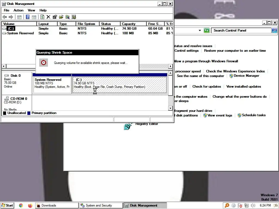279x209 pixels.
Task: Click the shield icon beside Device Manager
Action: [231, 76]
